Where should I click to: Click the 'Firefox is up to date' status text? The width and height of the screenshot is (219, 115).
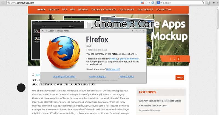pyautogui.click(x=96, y=50)
